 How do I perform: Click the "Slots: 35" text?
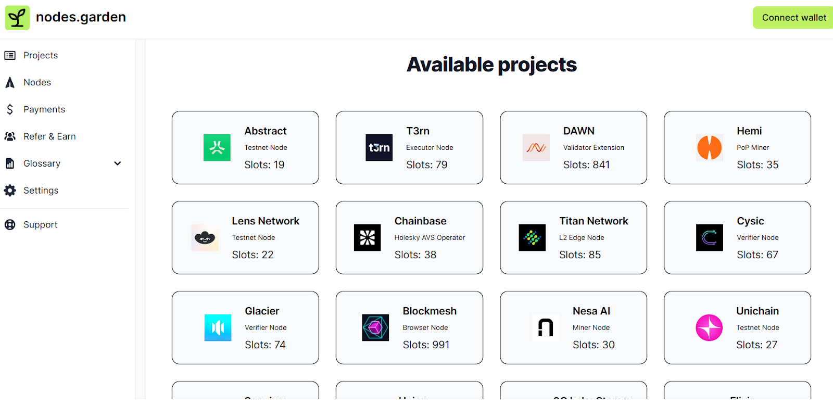758,165
